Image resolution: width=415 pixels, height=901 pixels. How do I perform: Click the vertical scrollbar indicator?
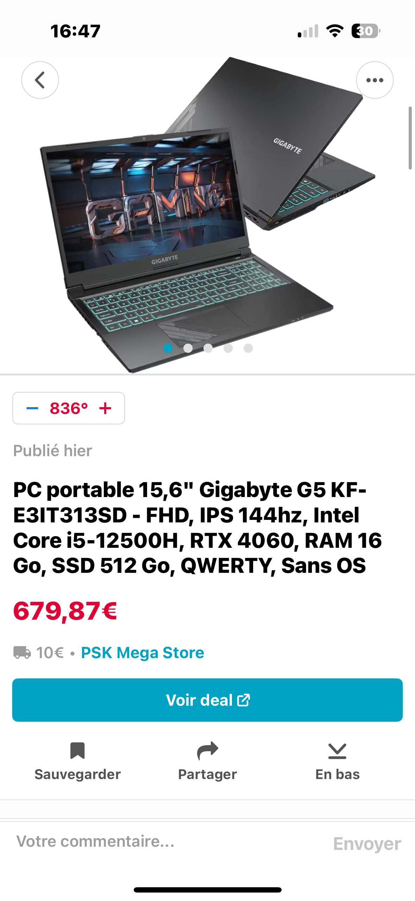point(410,138)
